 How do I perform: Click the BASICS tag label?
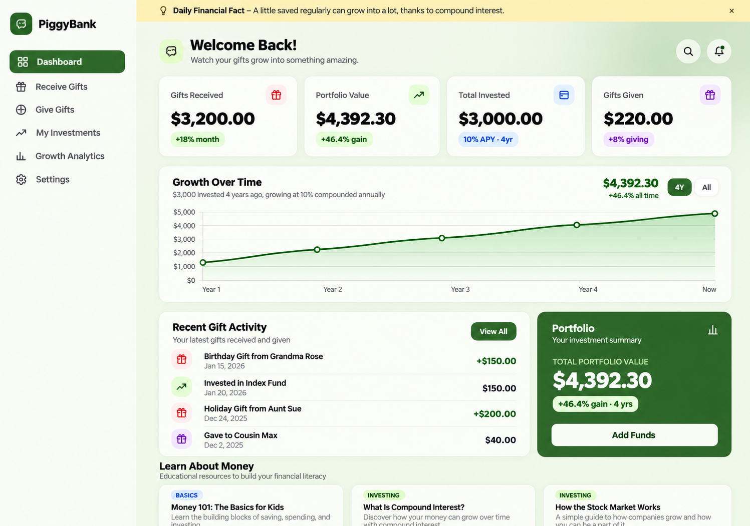click(186, 495)
